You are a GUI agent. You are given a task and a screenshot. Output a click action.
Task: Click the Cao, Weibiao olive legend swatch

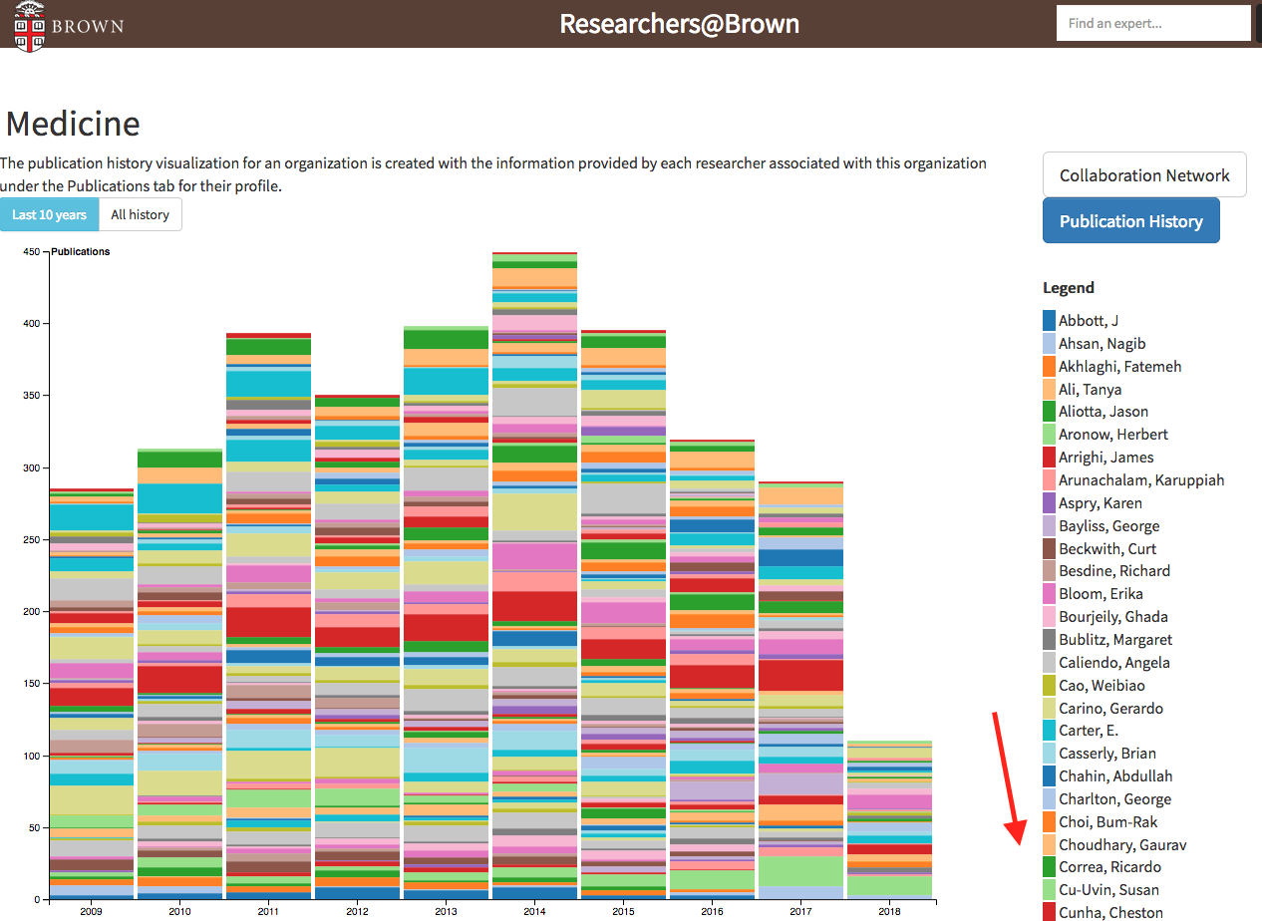(1049, 686)
